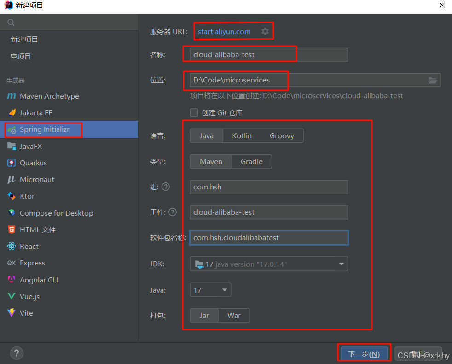Select Angular CLI generator entry

click(69, 279)
